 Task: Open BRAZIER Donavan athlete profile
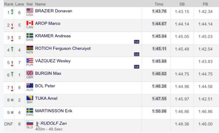click(54, 11)
